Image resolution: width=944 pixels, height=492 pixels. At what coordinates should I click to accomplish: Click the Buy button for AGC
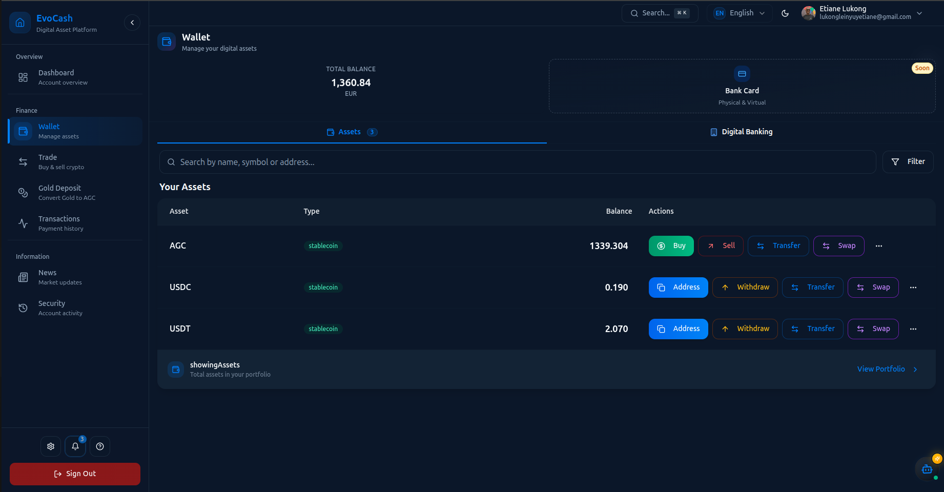click(x=671, y=245)
